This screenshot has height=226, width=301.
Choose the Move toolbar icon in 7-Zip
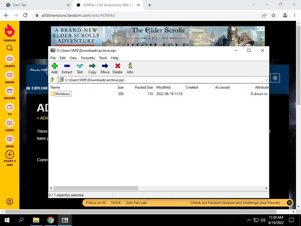[105, 66]
